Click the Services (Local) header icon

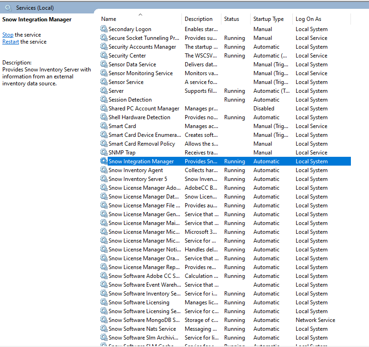click(x=8, y=8)
